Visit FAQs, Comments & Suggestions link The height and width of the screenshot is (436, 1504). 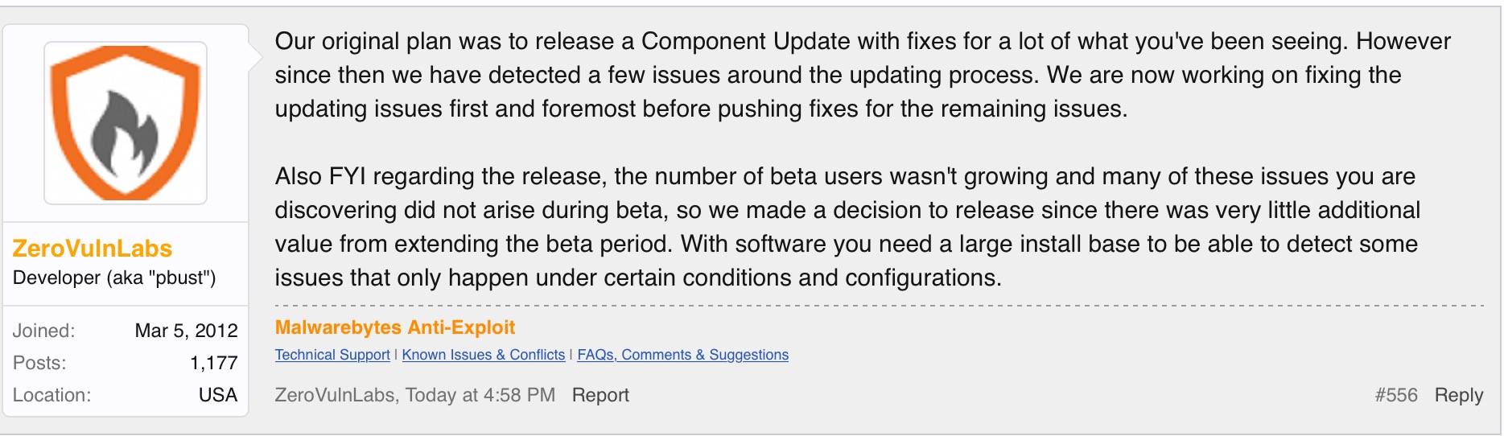(682, 355)
